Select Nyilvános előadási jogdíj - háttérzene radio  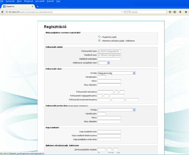tap(99, 40)
